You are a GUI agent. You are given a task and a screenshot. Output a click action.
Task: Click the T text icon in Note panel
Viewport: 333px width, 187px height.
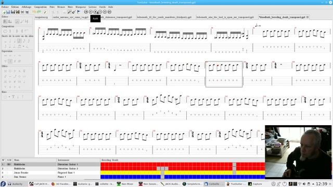coord(13,97)
